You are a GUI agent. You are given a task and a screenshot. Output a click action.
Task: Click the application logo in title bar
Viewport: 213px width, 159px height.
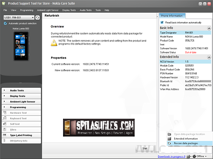3,3
